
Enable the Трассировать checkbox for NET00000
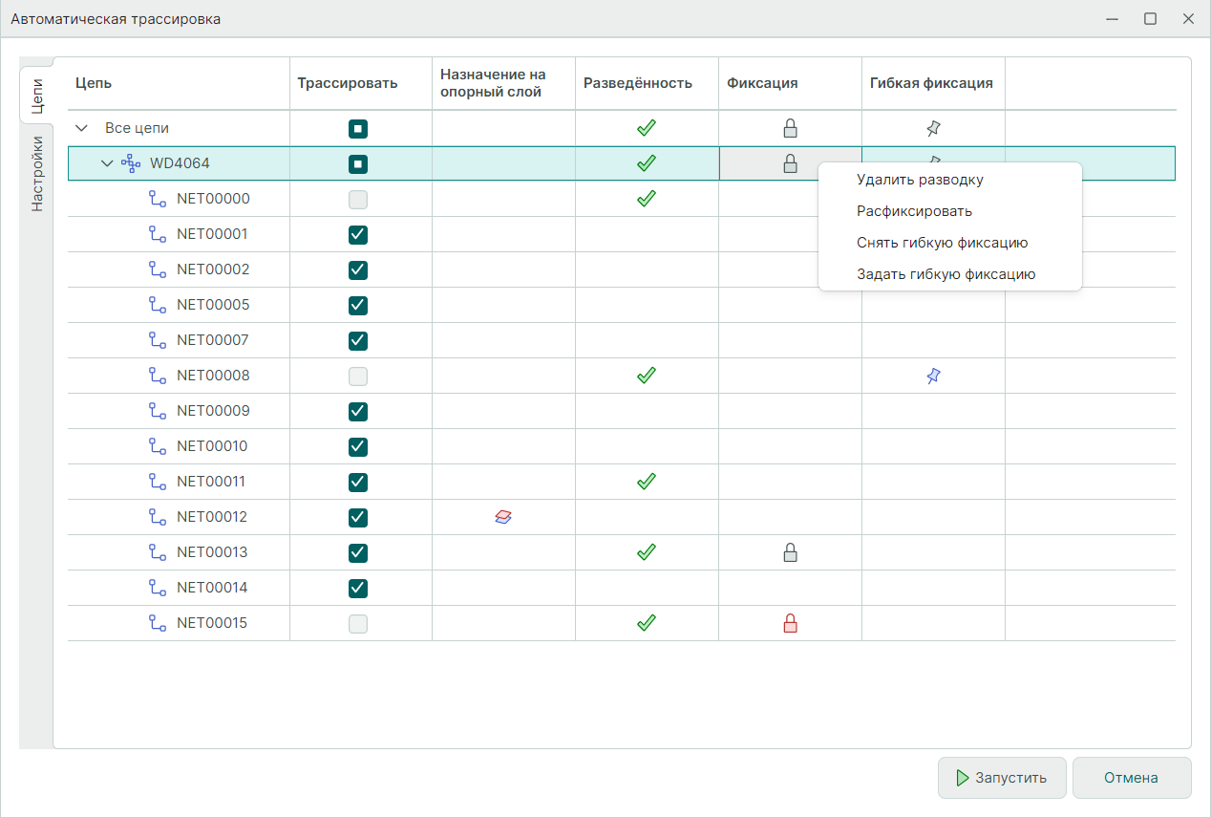(358, 200)
